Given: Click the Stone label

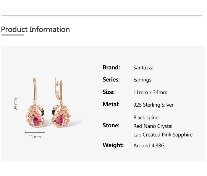Looking at the screenshot, I should coord(111,126).
